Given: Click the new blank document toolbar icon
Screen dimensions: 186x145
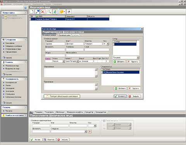Looking at the screenshot, I should [x=32, y=12].
